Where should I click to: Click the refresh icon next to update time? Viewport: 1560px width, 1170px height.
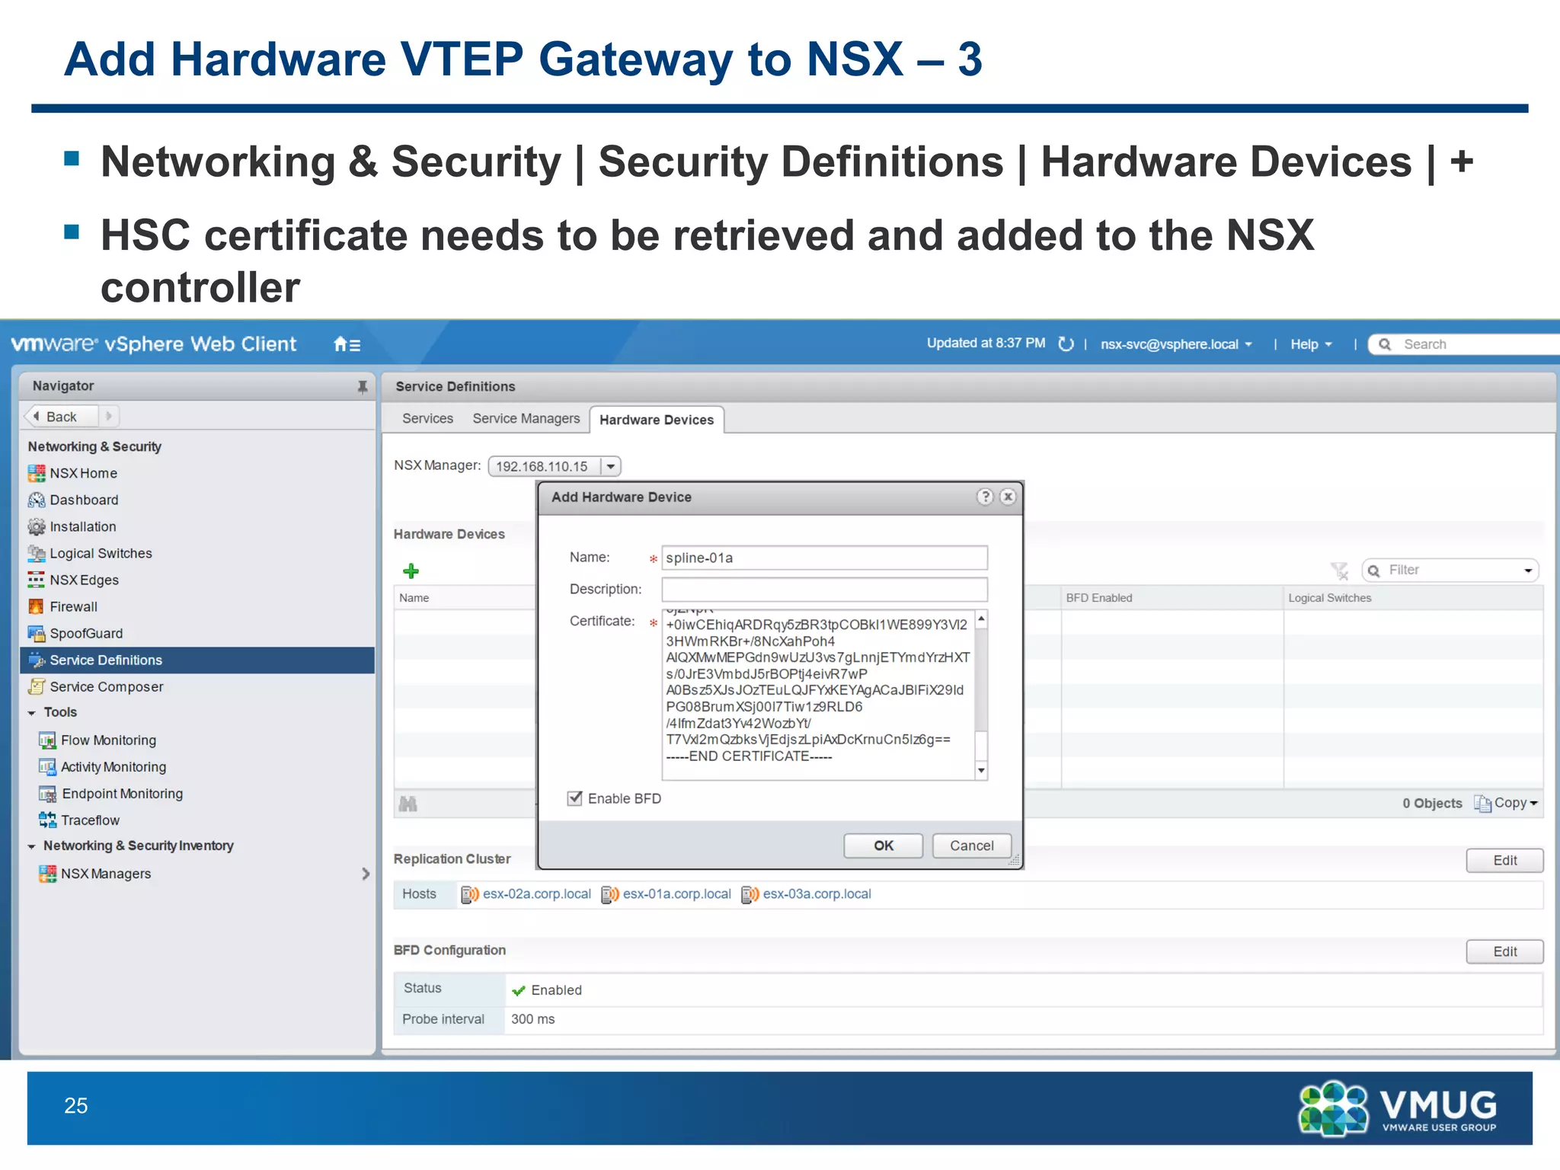[x=1066, y=344]
